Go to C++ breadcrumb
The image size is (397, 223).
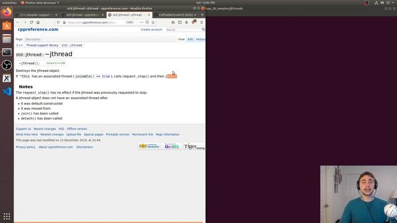click(19, 45)
